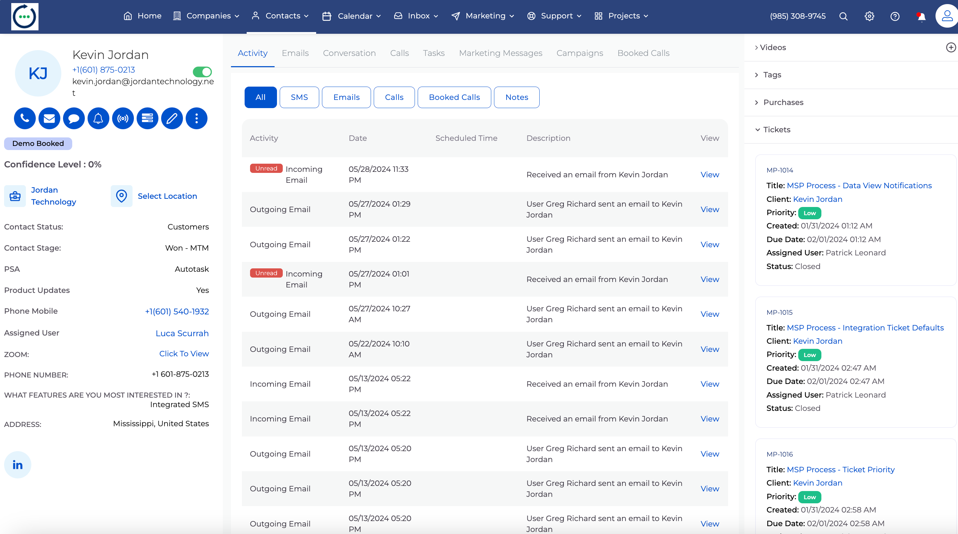Expand the Purchases section
The image size is (958, 534).
point(779,102)
